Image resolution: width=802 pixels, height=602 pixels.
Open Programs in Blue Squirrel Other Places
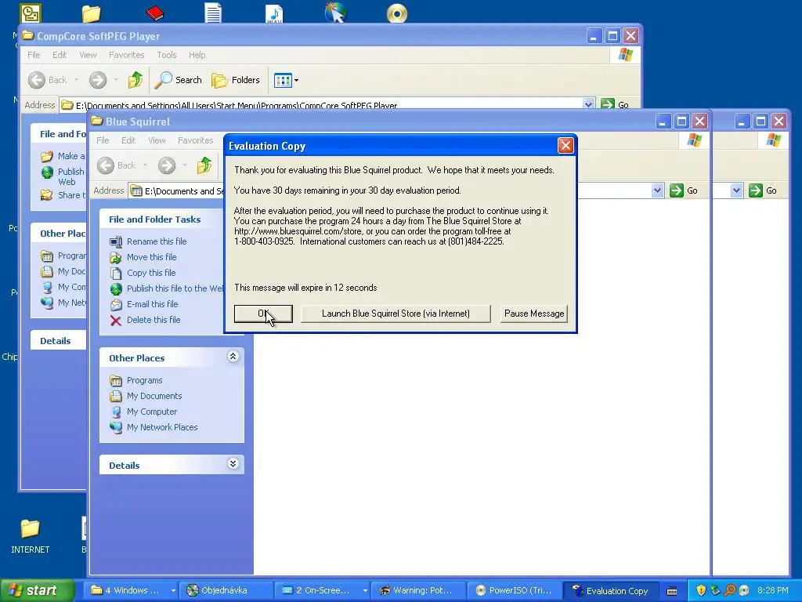(x=144, y=380)
